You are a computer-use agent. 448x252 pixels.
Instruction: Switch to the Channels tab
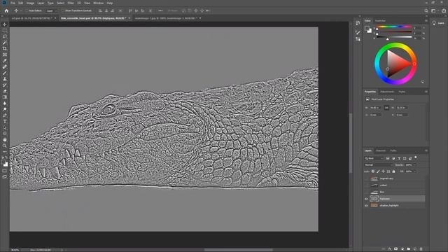(381, 150)
